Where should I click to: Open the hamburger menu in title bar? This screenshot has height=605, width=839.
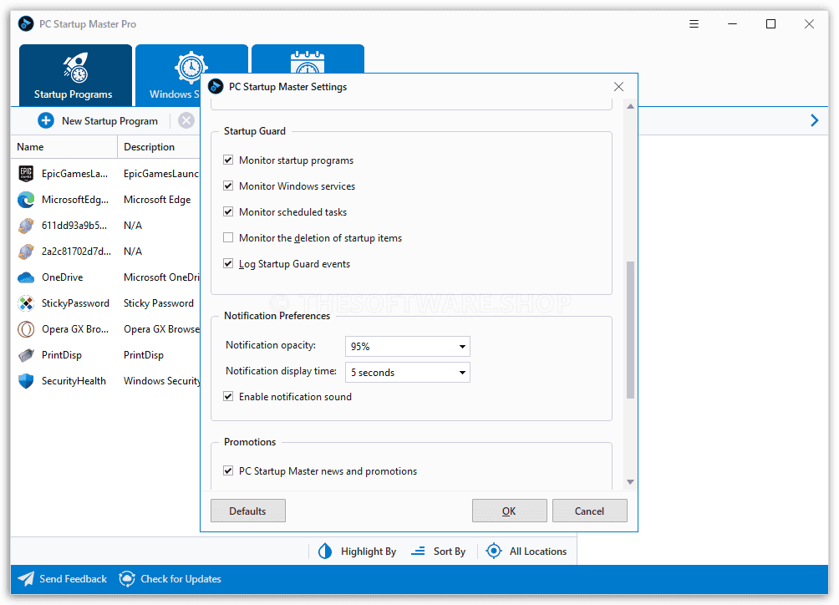point(694,24)
